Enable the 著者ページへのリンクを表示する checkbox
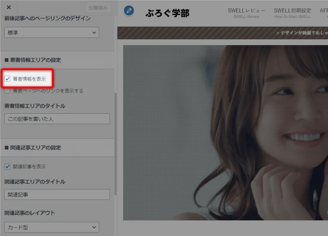Image resolution: width=328 pixels, height=236 pixels. coord(7,91)
